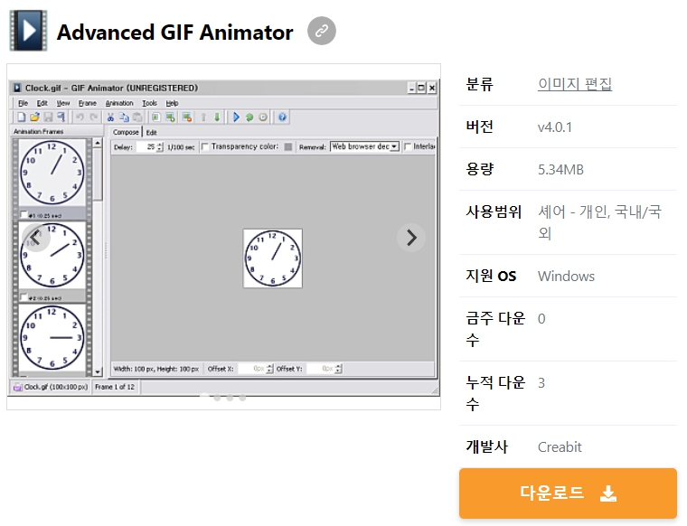The width and height of the screenshot is (687, 526).
Task: Select the second clock frame thumbnail
Action: coord(52,255)
